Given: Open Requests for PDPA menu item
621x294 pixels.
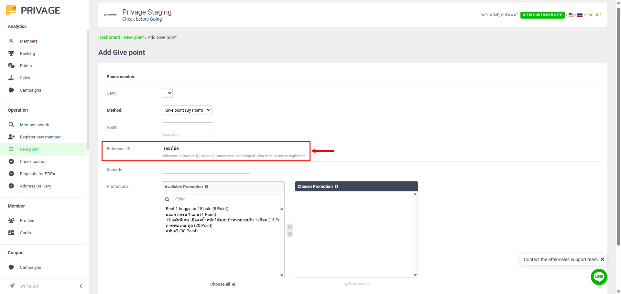Looking at the screenshot, I should pyautogui.click(x=38, y=174).
